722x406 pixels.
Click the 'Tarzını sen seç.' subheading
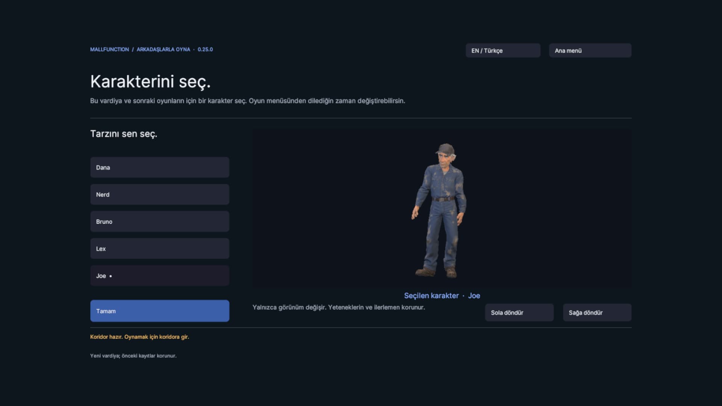point(124,134)
